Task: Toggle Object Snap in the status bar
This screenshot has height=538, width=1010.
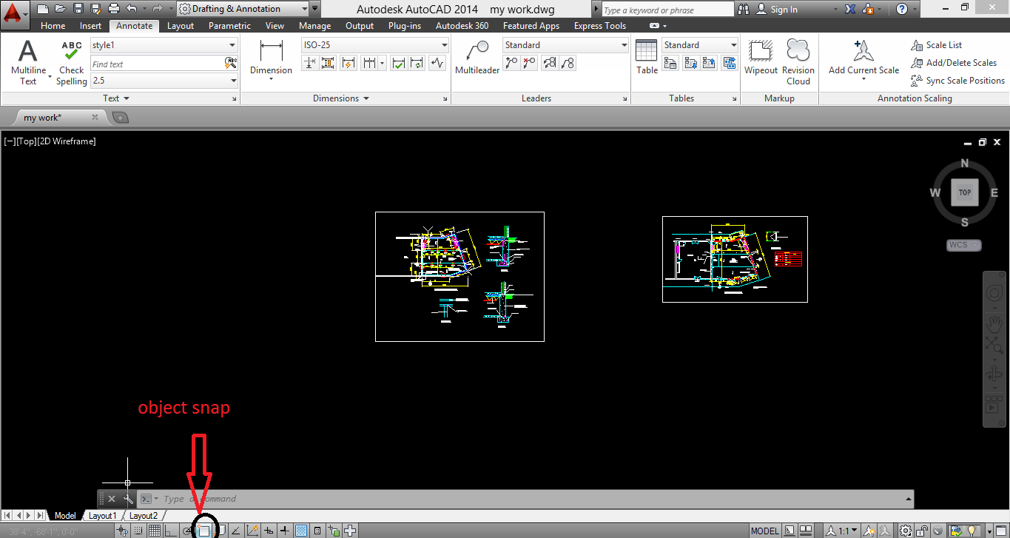Action: [204, 530]
